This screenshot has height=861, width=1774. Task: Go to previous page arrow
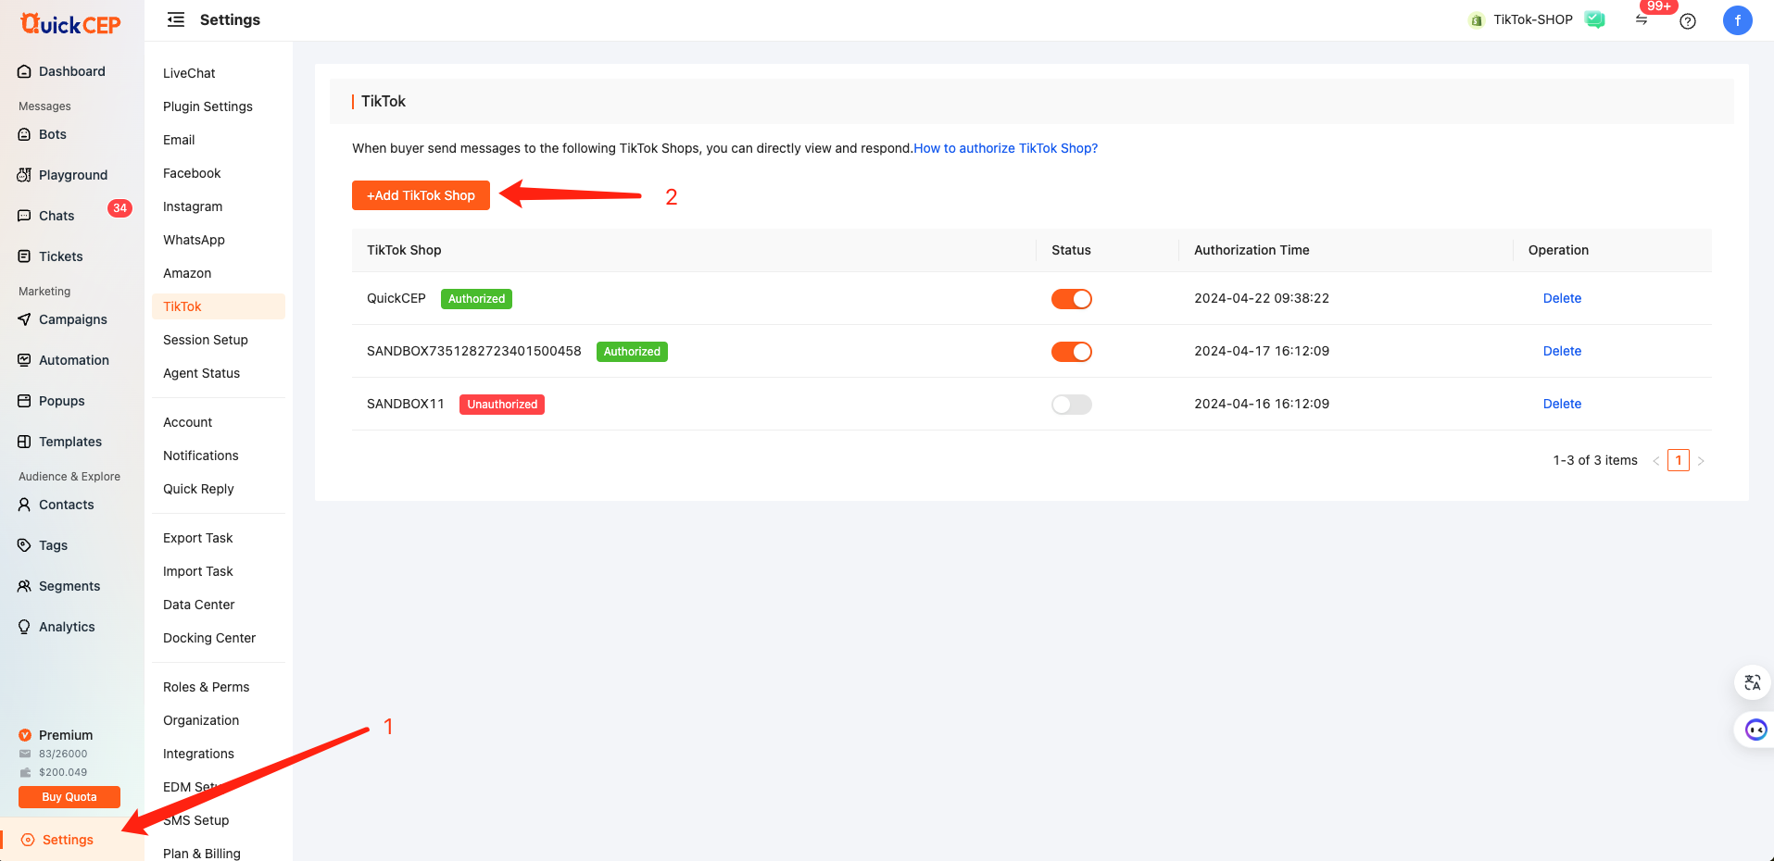pyautogui.click(x=1655, y=460)
